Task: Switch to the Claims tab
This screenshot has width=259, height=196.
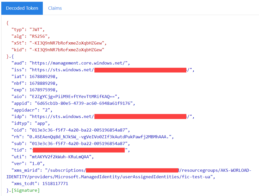Action: [x=55, y=8]
